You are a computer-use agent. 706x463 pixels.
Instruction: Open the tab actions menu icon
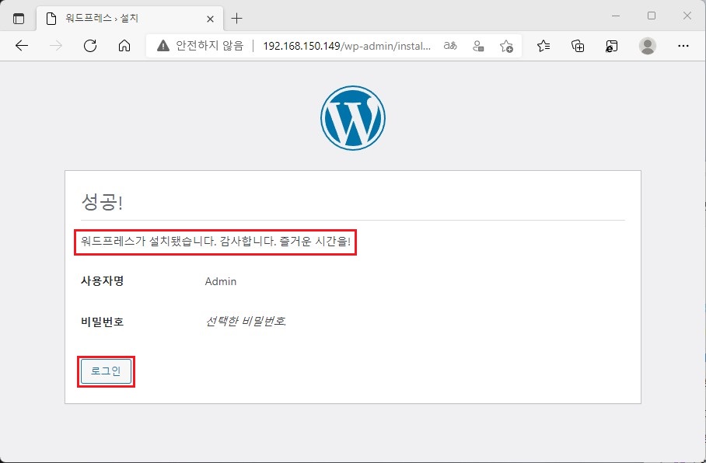pos(19,19)
